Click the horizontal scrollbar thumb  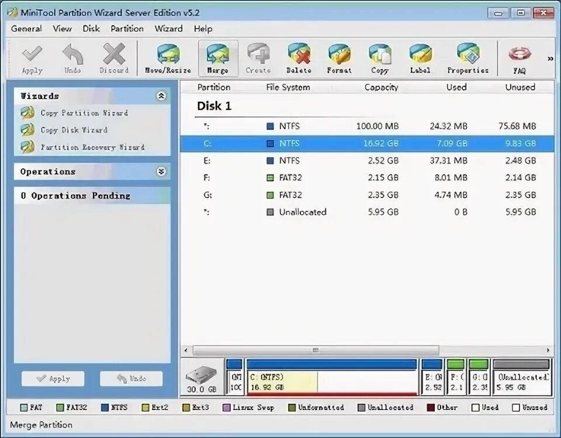tap(316, 350)
